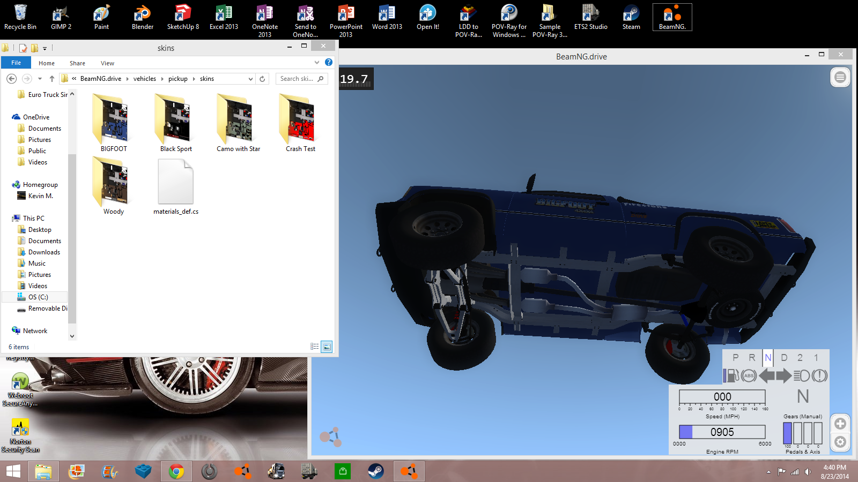Screen dimensions: 858x482
Task: Click the Speed (MPH) gauge bar
Action: (x=722, y=397)
